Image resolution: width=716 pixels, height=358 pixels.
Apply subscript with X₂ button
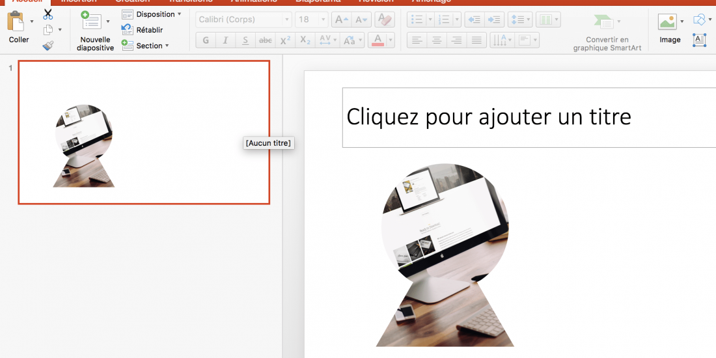305,40
